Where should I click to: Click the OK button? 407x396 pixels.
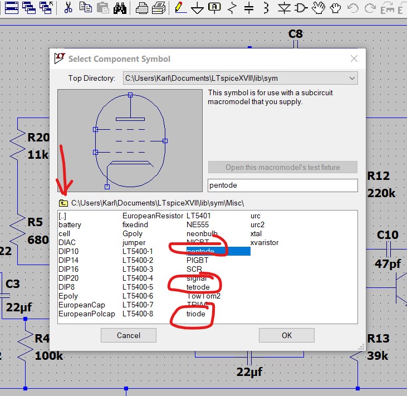pyautogui.click(x=287, y=335)
